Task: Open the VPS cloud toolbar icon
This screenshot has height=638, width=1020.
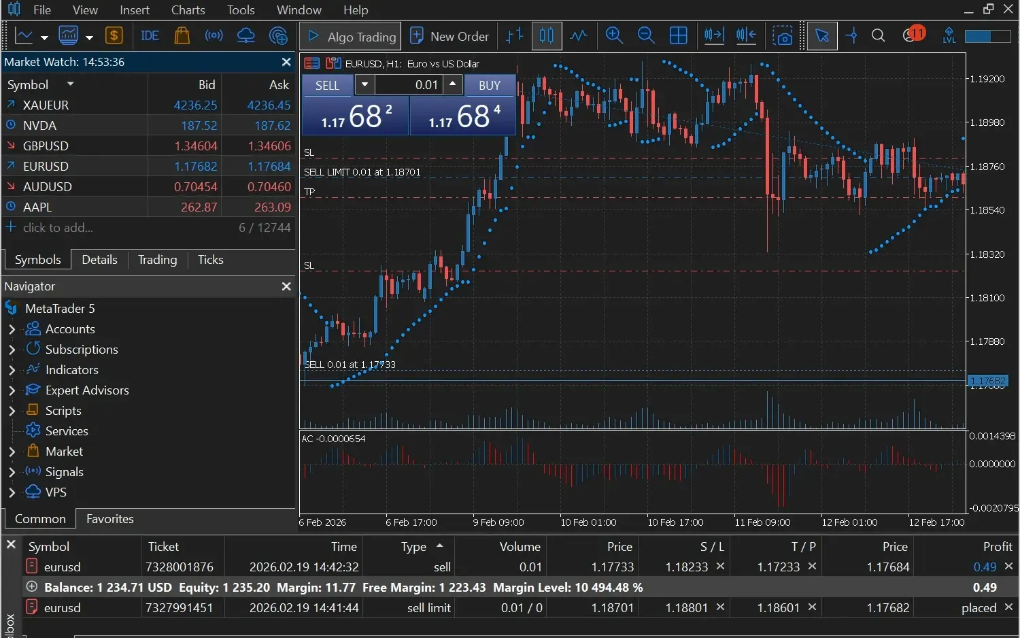Action: (245, 36)
